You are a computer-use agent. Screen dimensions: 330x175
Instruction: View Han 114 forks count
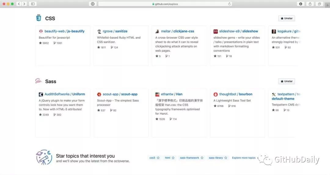point(173,119)
